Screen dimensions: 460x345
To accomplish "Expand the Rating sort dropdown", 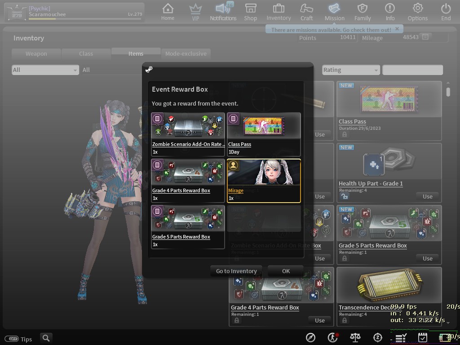I will tap(350, 70).
